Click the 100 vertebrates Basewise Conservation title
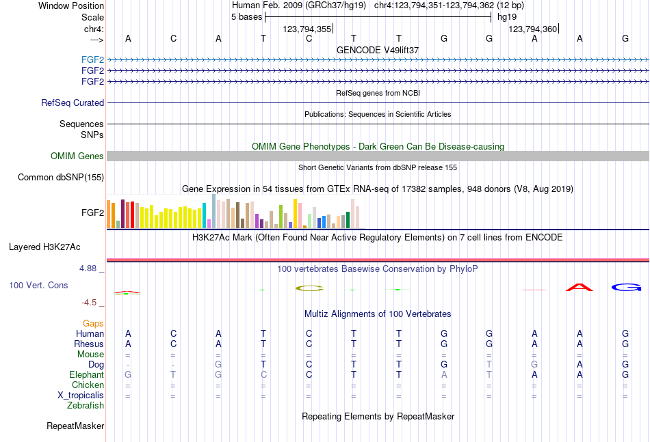The width and height of the screenshot is (650, 442). point(378,269)
